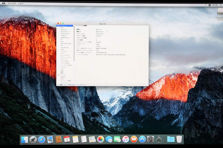The width and height of the screenshot is (223, 148).
Task: Open Calendar icon showing 3 in Dock
Action: (x=67, y=139)
